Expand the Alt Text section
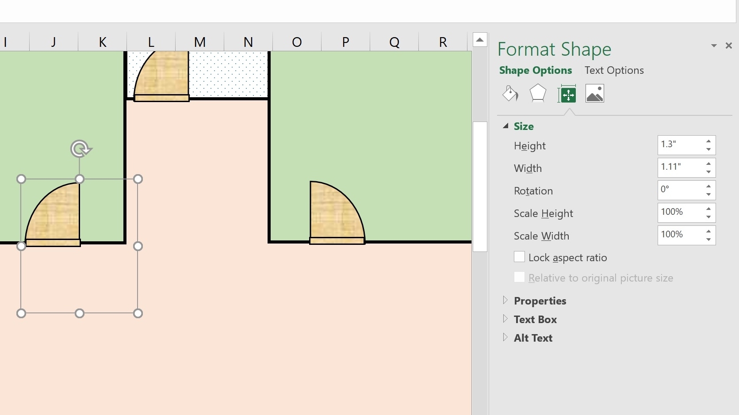Screen dimensions: 739x415 coord(505,338)
